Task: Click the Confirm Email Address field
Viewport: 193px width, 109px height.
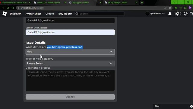Action: point(70,32)
